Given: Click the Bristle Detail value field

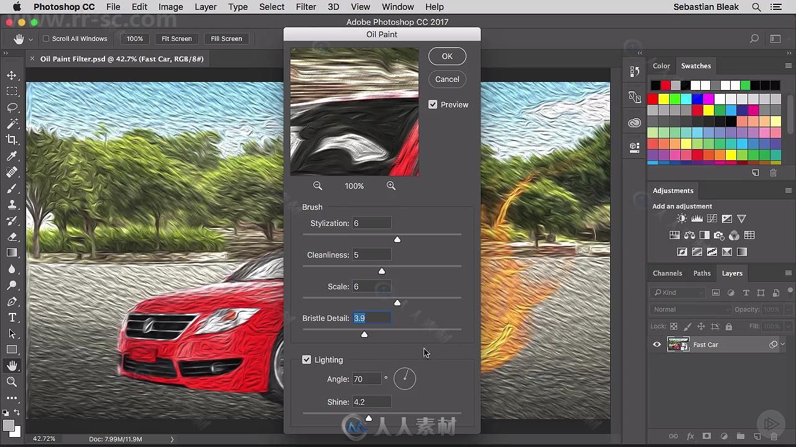Looking at the screenshot, I should click(x=371, y=318).
